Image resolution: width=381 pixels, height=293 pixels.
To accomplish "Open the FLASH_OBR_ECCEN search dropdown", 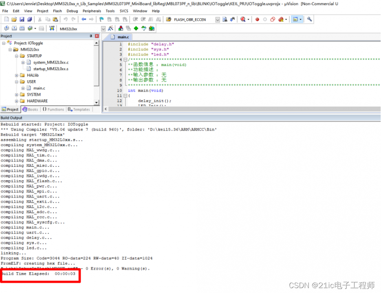I will 218,19.
